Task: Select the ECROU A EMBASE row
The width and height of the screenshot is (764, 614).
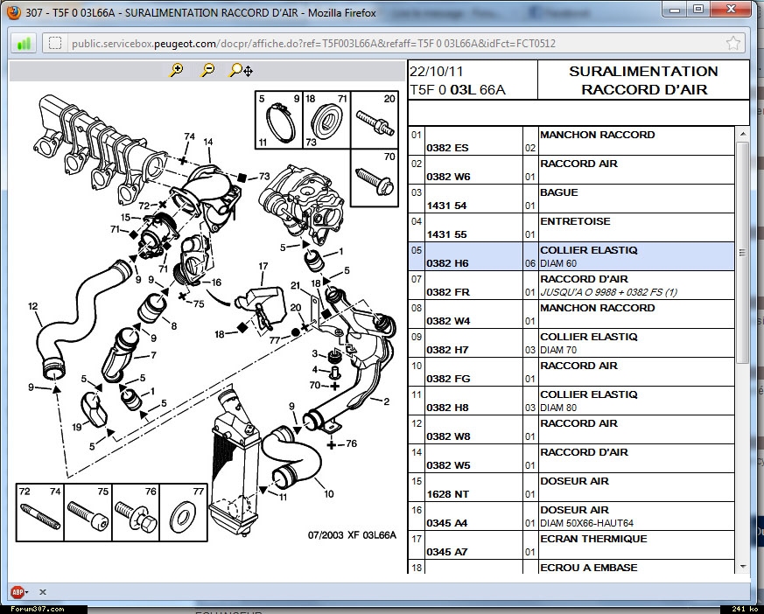Action: tap(571, 567)
